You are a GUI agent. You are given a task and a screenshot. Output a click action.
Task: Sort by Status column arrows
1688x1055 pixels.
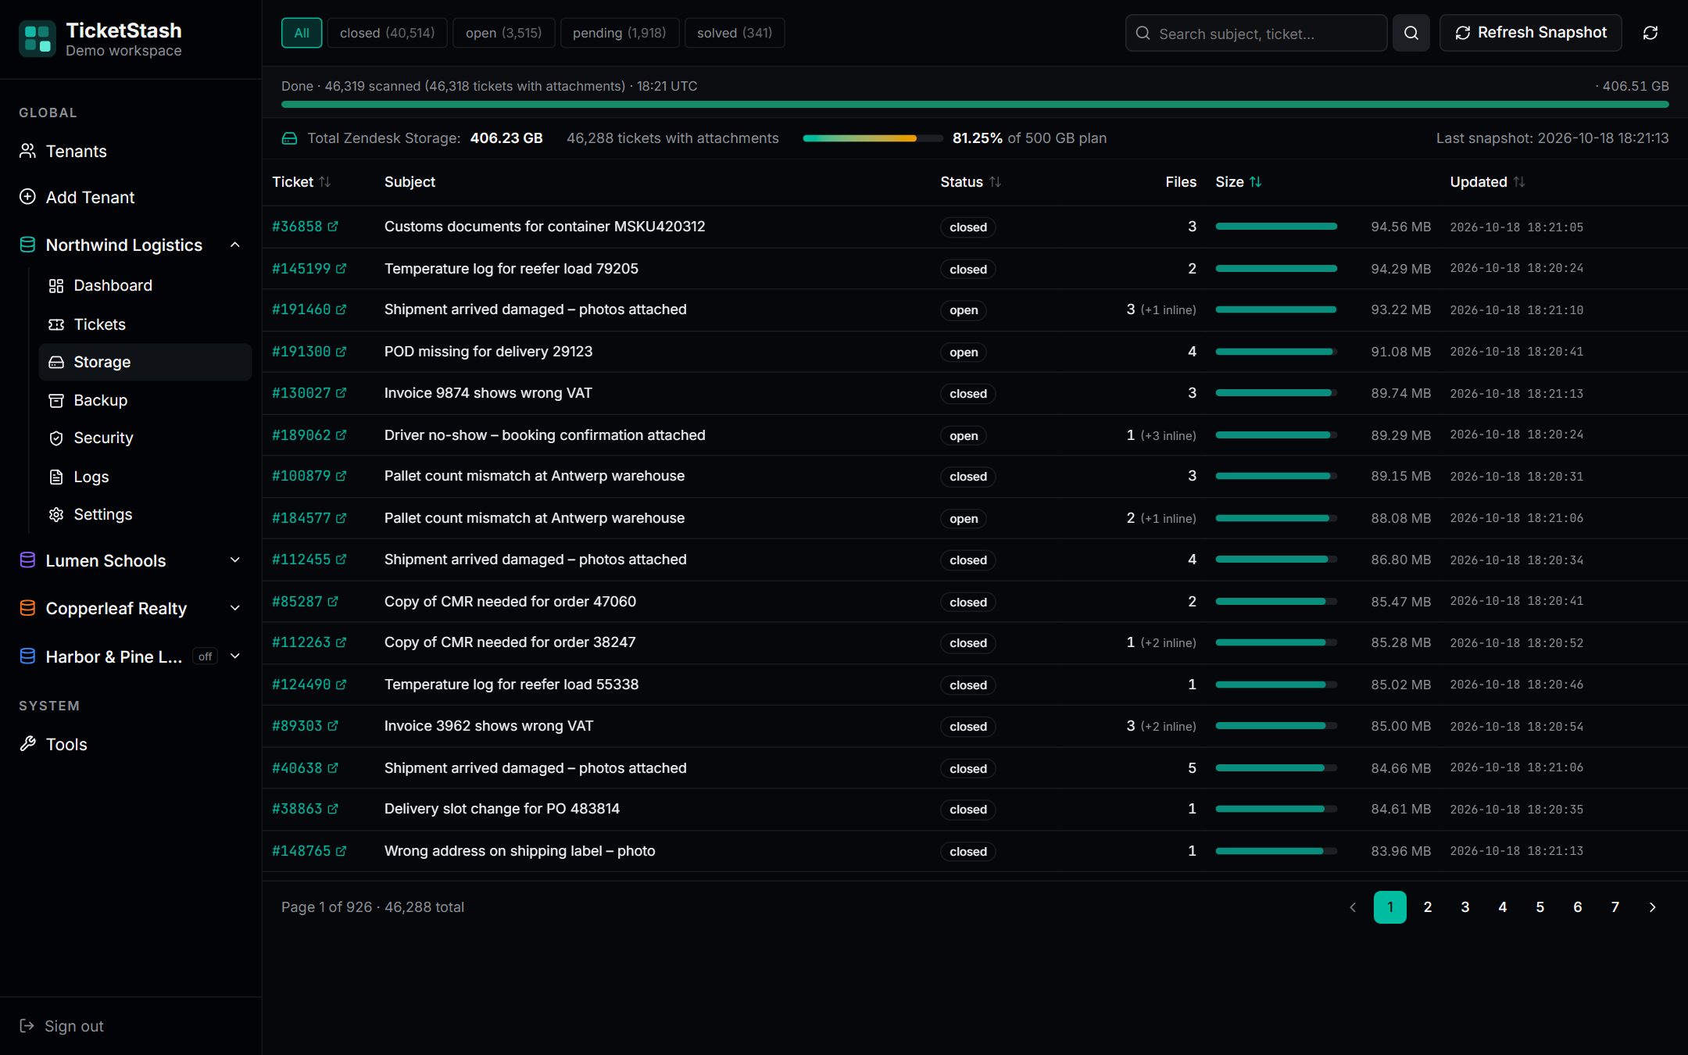point(995,182)
